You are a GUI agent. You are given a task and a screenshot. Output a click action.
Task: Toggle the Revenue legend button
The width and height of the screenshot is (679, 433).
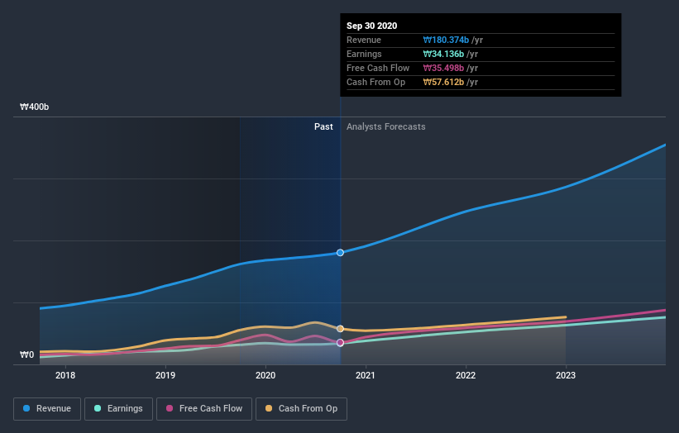tap(47, 409)
